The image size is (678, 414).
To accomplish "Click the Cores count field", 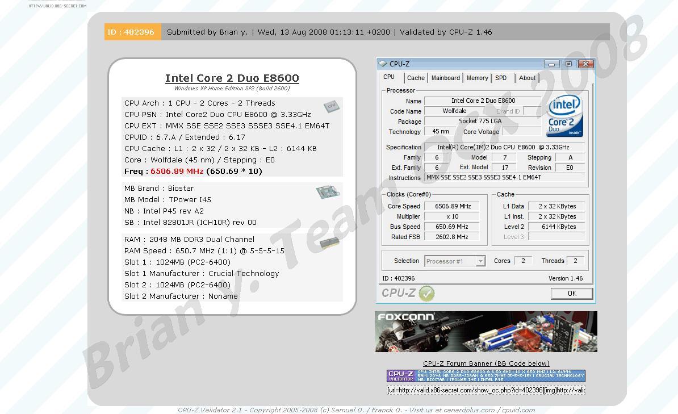I will pyautogui.click(x=523, y=261).
